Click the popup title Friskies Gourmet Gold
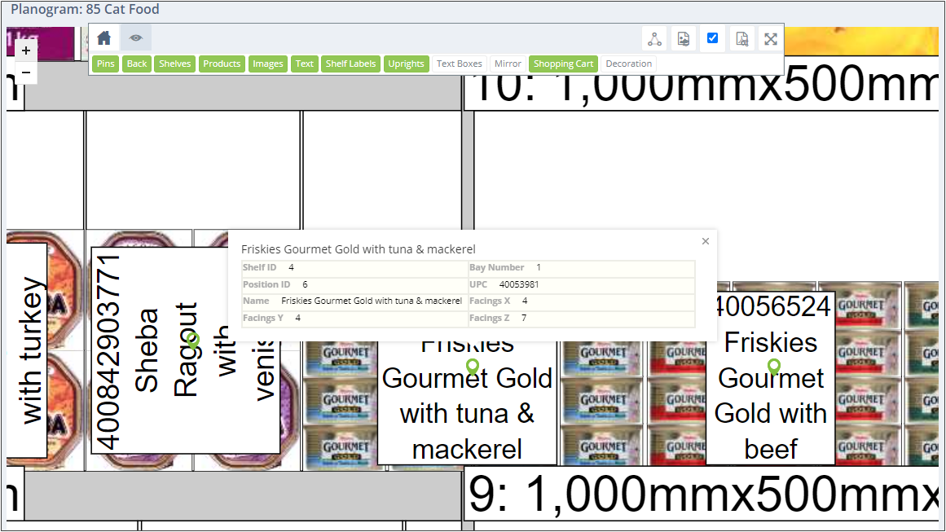The width and height of the screenshot is (946, 532). point(359,249)
